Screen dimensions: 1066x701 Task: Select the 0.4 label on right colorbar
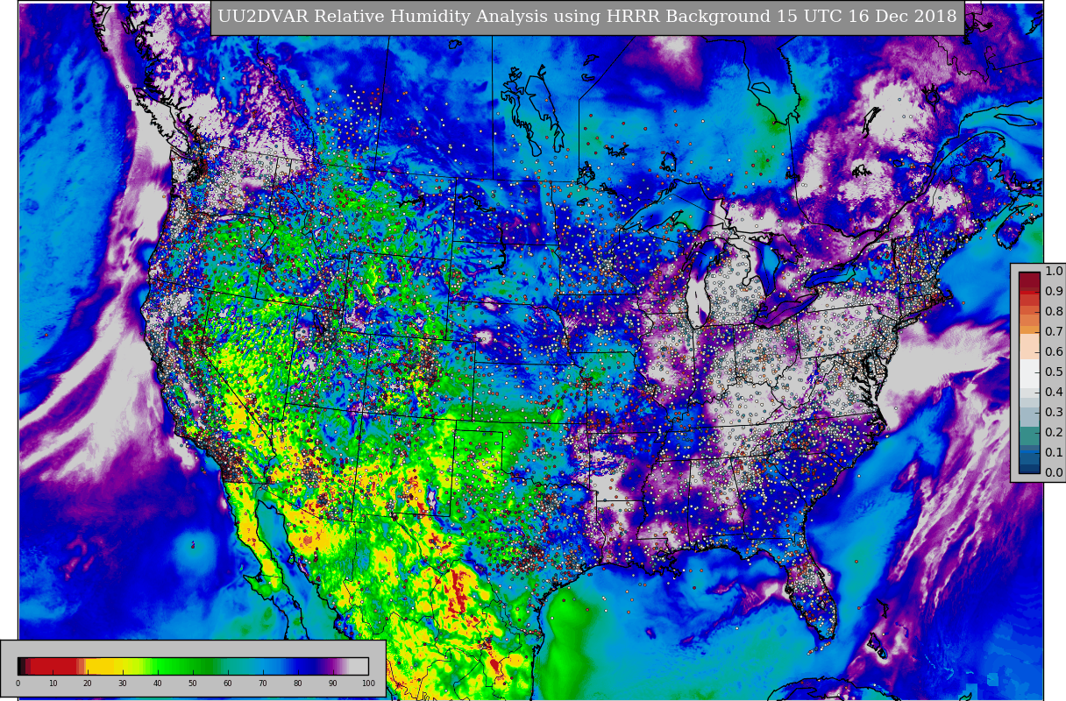tap(1054, 393)
